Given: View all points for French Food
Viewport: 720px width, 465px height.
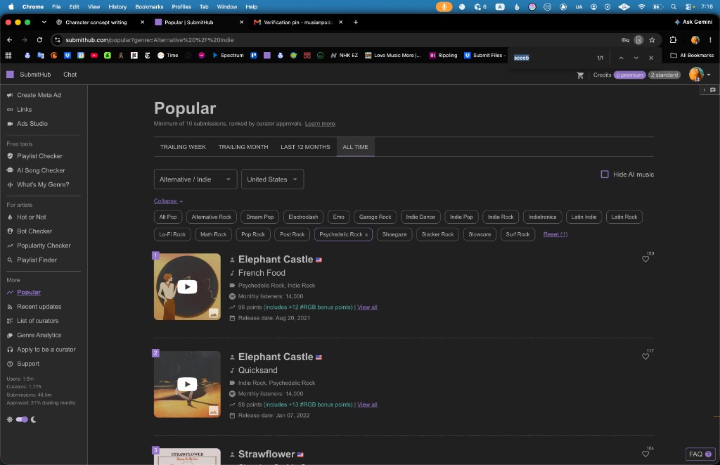Looking at the screenshot, I should coord(367,307).
